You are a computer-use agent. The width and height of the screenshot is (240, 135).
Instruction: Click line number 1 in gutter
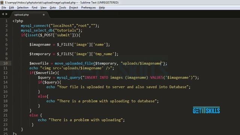point(6,21)
